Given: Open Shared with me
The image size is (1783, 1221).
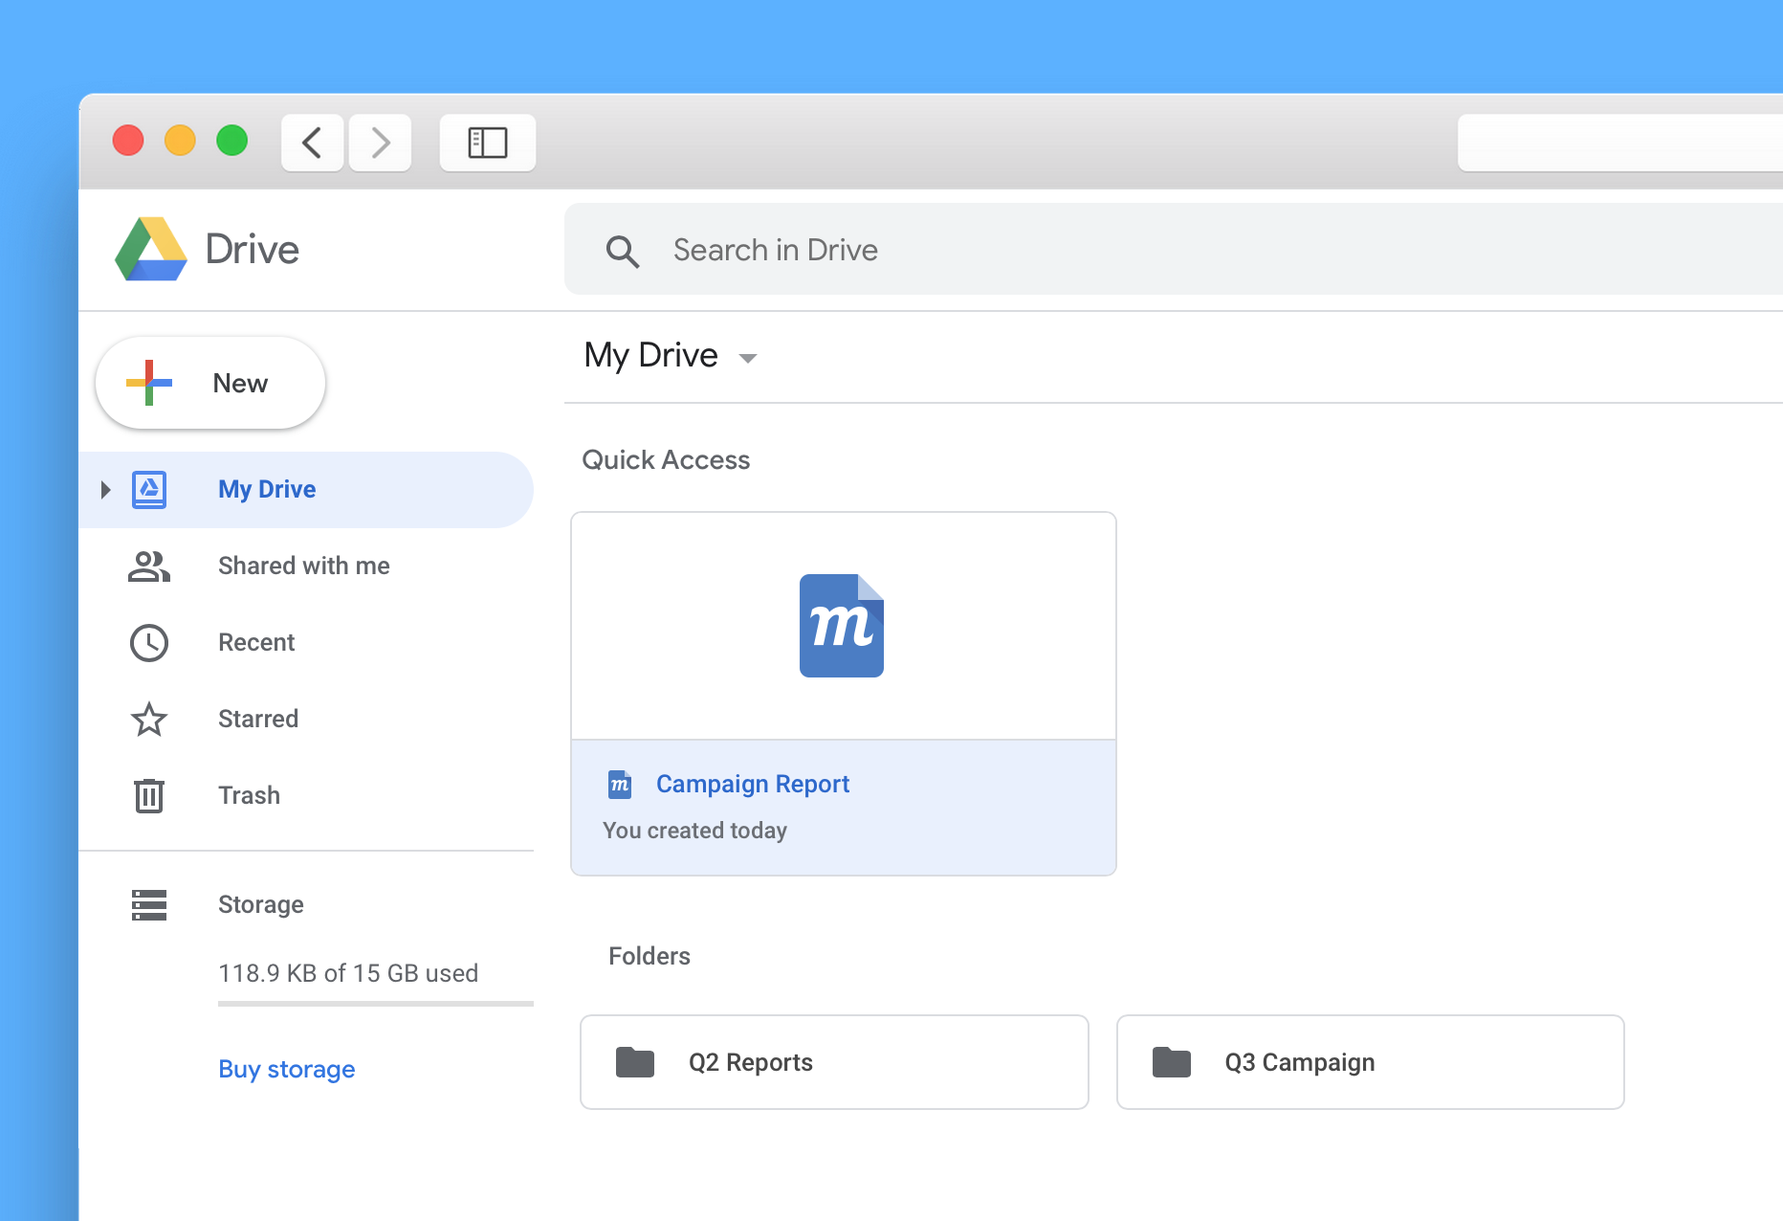Looking at the screenshot, I should tap(303, 566).
